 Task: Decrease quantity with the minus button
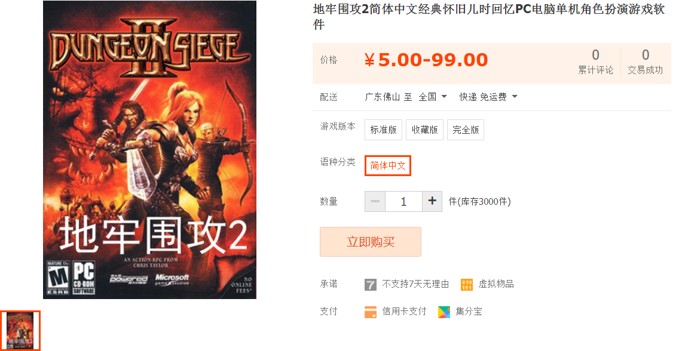tap(375, 201)
